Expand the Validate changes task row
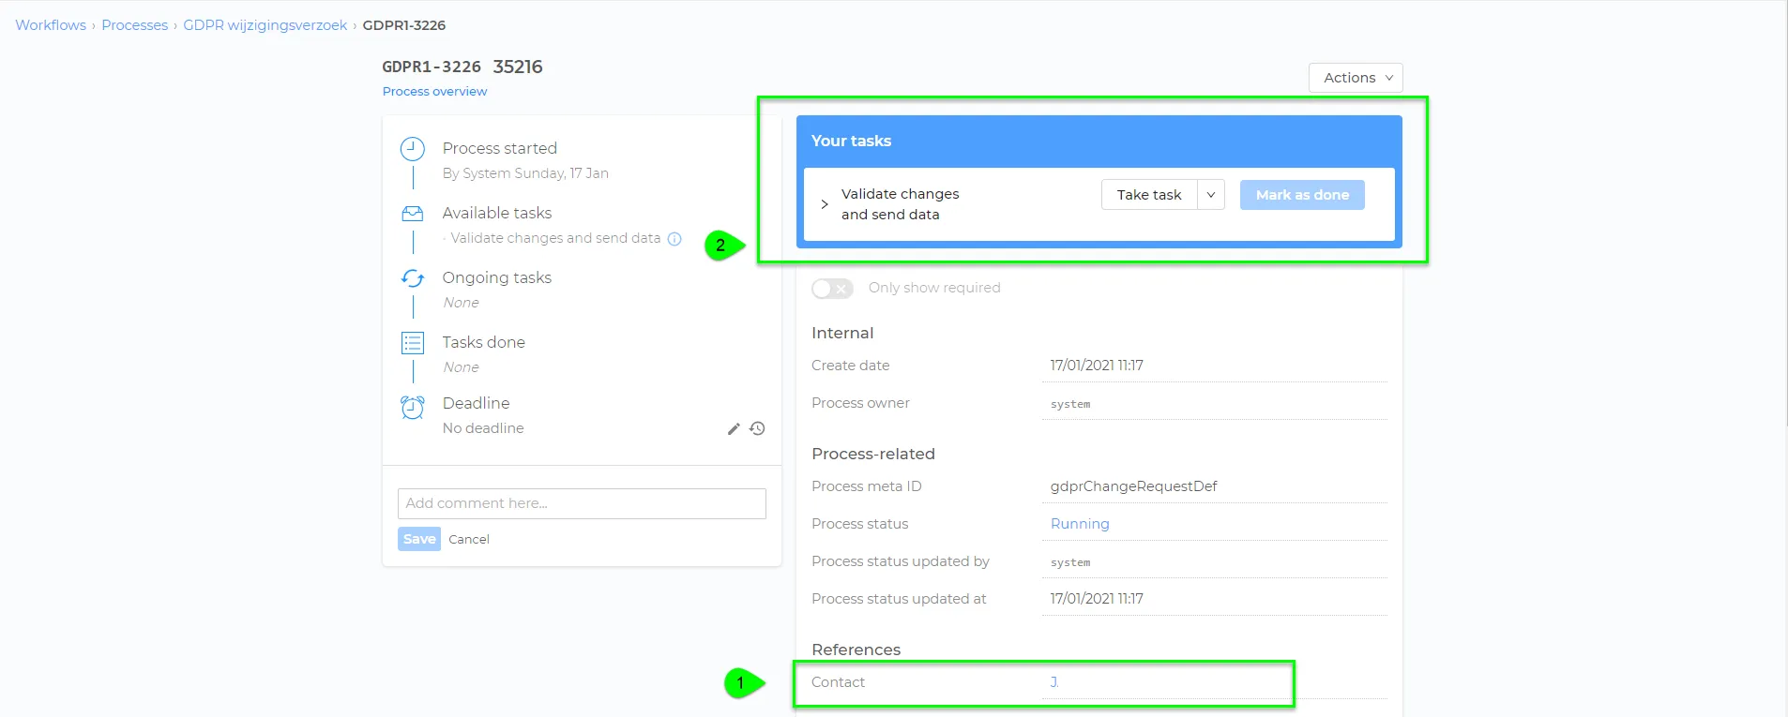Viewport: 1788px width, 717px height. (825, 204)
